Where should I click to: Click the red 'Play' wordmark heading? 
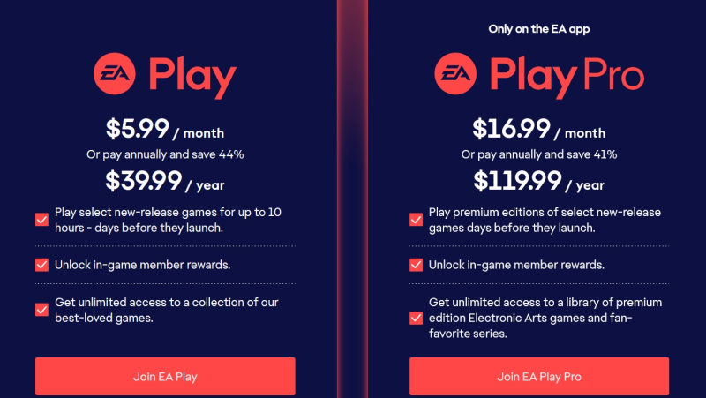click(192, 78)
